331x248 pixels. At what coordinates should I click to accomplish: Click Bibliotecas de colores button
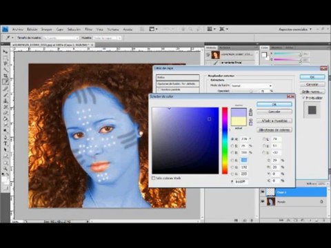(x=274, y=130)
